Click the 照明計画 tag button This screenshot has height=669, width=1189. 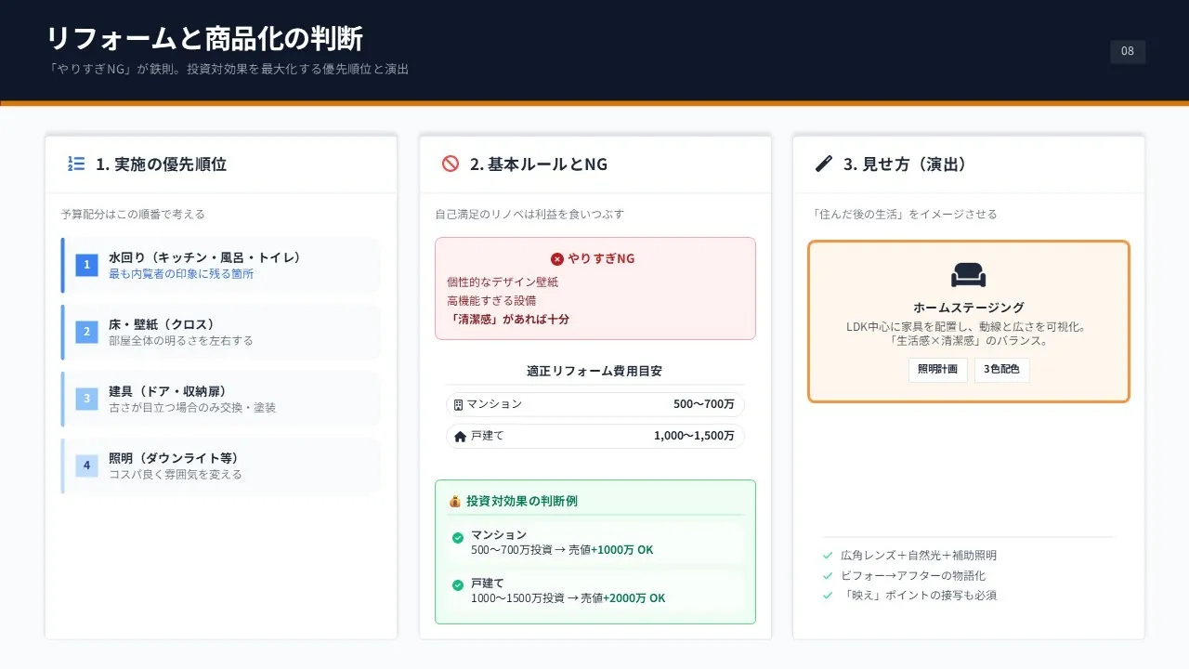coord(937,370)
